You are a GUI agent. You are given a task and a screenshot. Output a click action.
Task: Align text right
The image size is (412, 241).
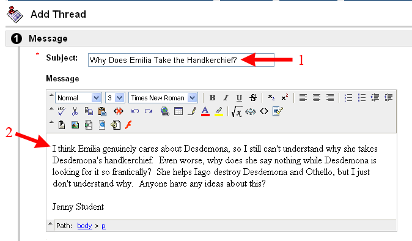click(330, 98)
